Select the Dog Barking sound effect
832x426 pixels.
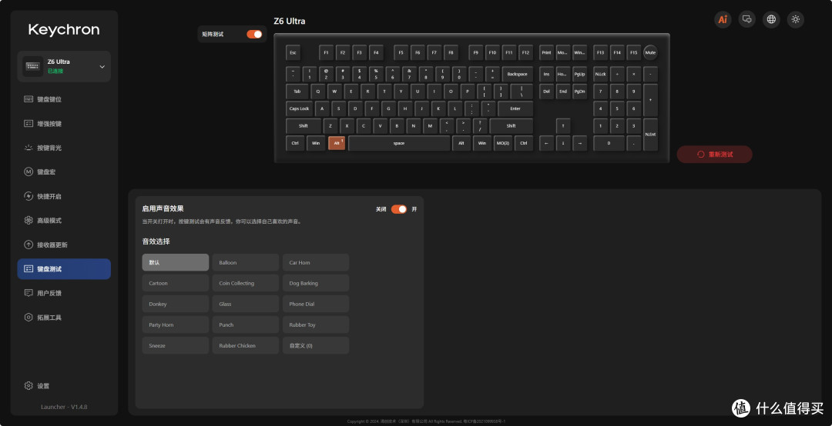pos(316,283)
